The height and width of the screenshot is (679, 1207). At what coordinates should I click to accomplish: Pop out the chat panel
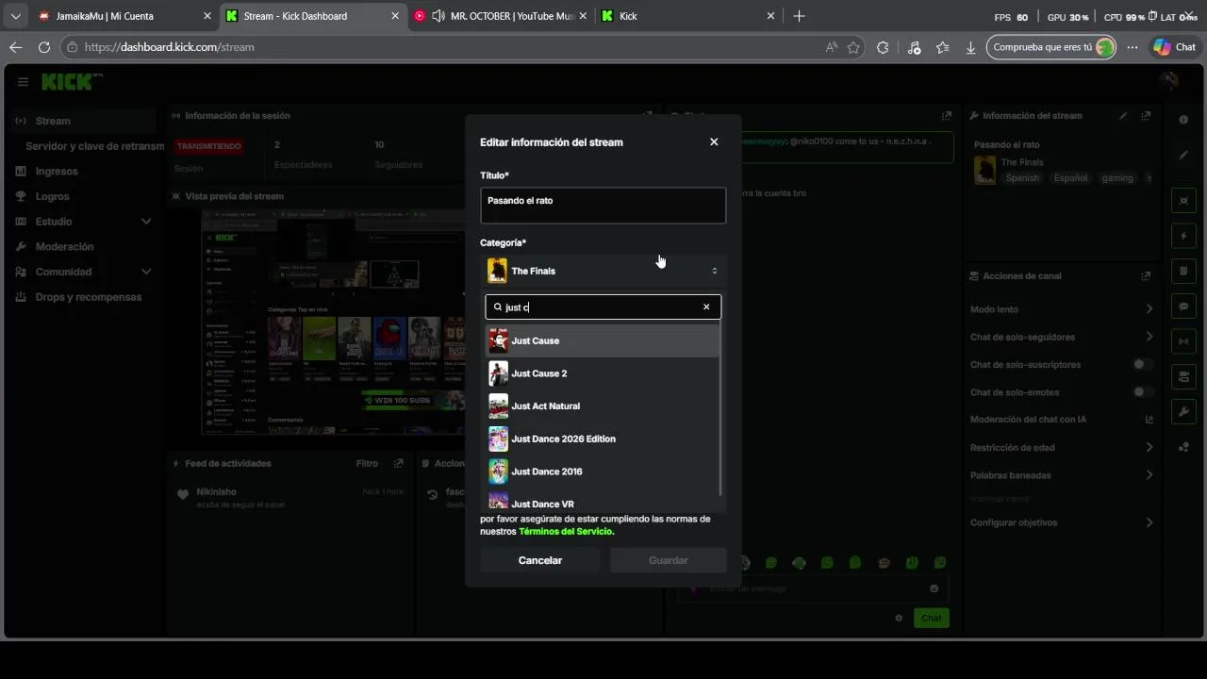click(x=946, y=116)
